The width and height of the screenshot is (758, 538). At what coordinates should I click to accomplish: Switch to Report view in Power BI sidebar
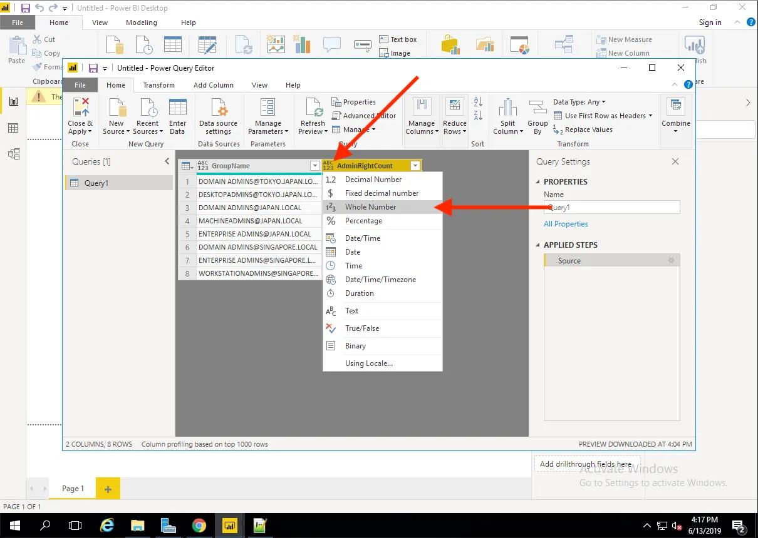[13, 101]
